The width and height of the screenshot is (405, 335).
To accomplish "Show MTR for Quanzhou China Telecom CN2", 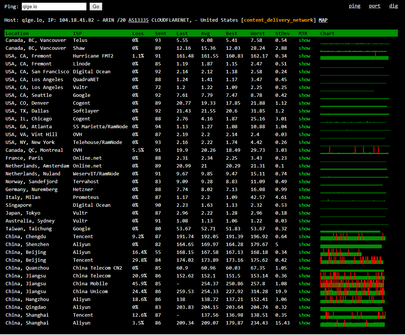I will pyautogui.click(x=304, y=268).
